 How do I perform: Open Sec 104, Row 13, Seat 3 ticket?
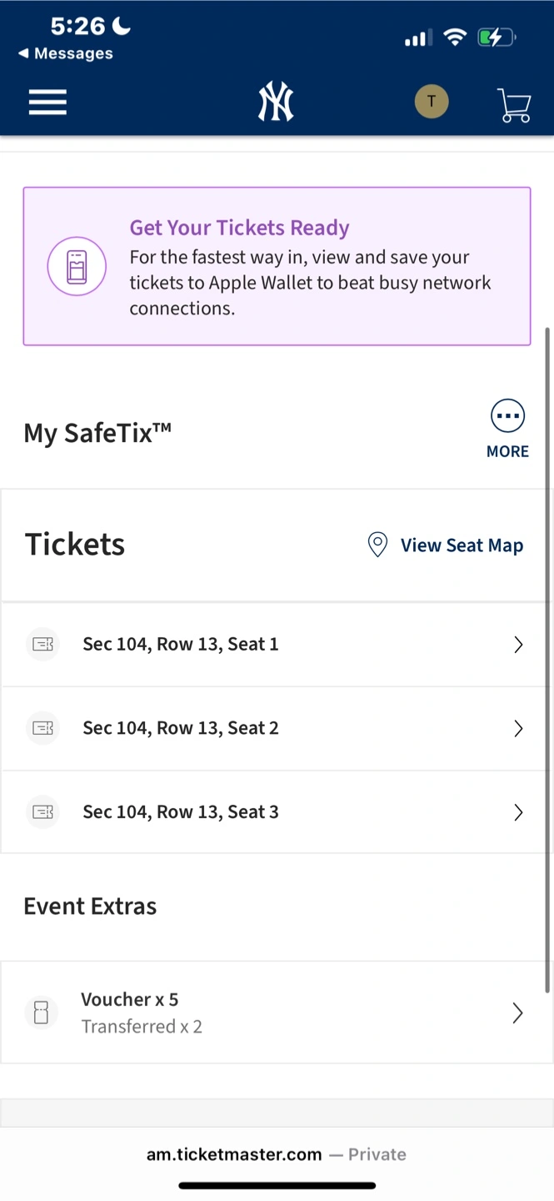[x=181, y=812]
